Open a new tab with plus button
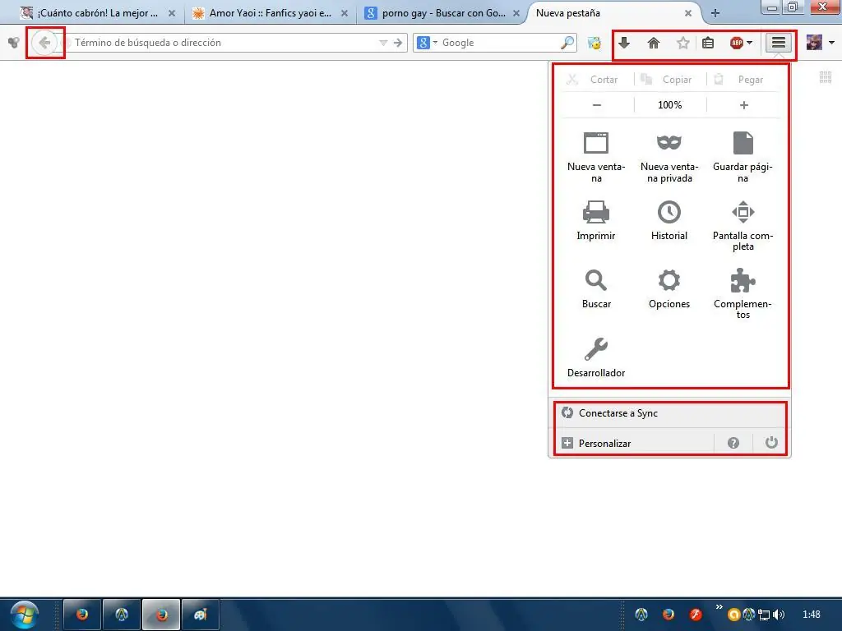This screenshot has width=842, height=631. (715, 13)
